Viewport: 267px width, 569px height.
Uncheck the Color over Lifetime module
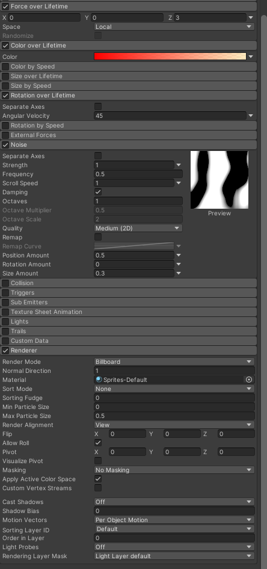[5, 45]
